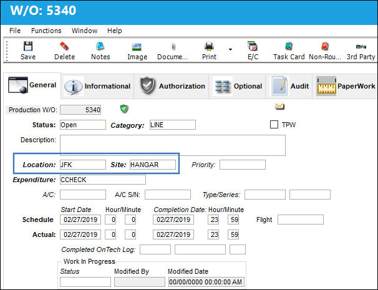Screen dimensions: 378x290
Task: Click the last small Completed OnTech Log field
Action: (238, 249)
